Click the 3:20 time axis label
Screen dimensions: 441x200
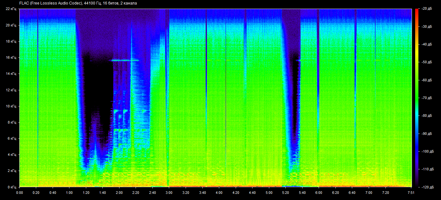(x=186, y=193)
